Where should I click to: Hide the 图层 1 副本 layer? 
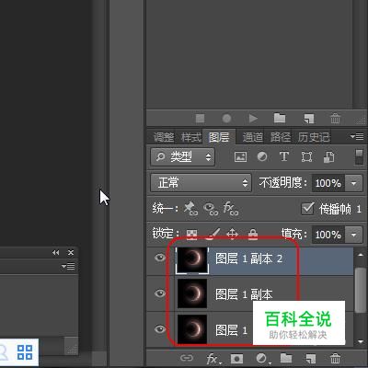pos(160,293)
